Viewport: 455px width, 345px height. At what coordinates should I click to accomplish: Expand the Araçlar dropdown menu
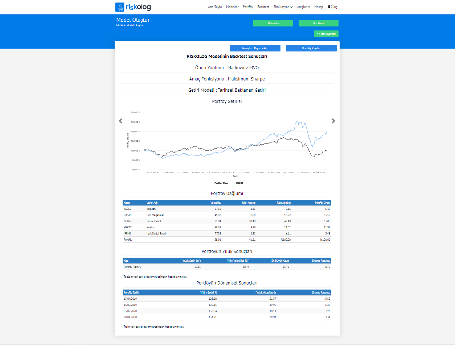(303, 7)
